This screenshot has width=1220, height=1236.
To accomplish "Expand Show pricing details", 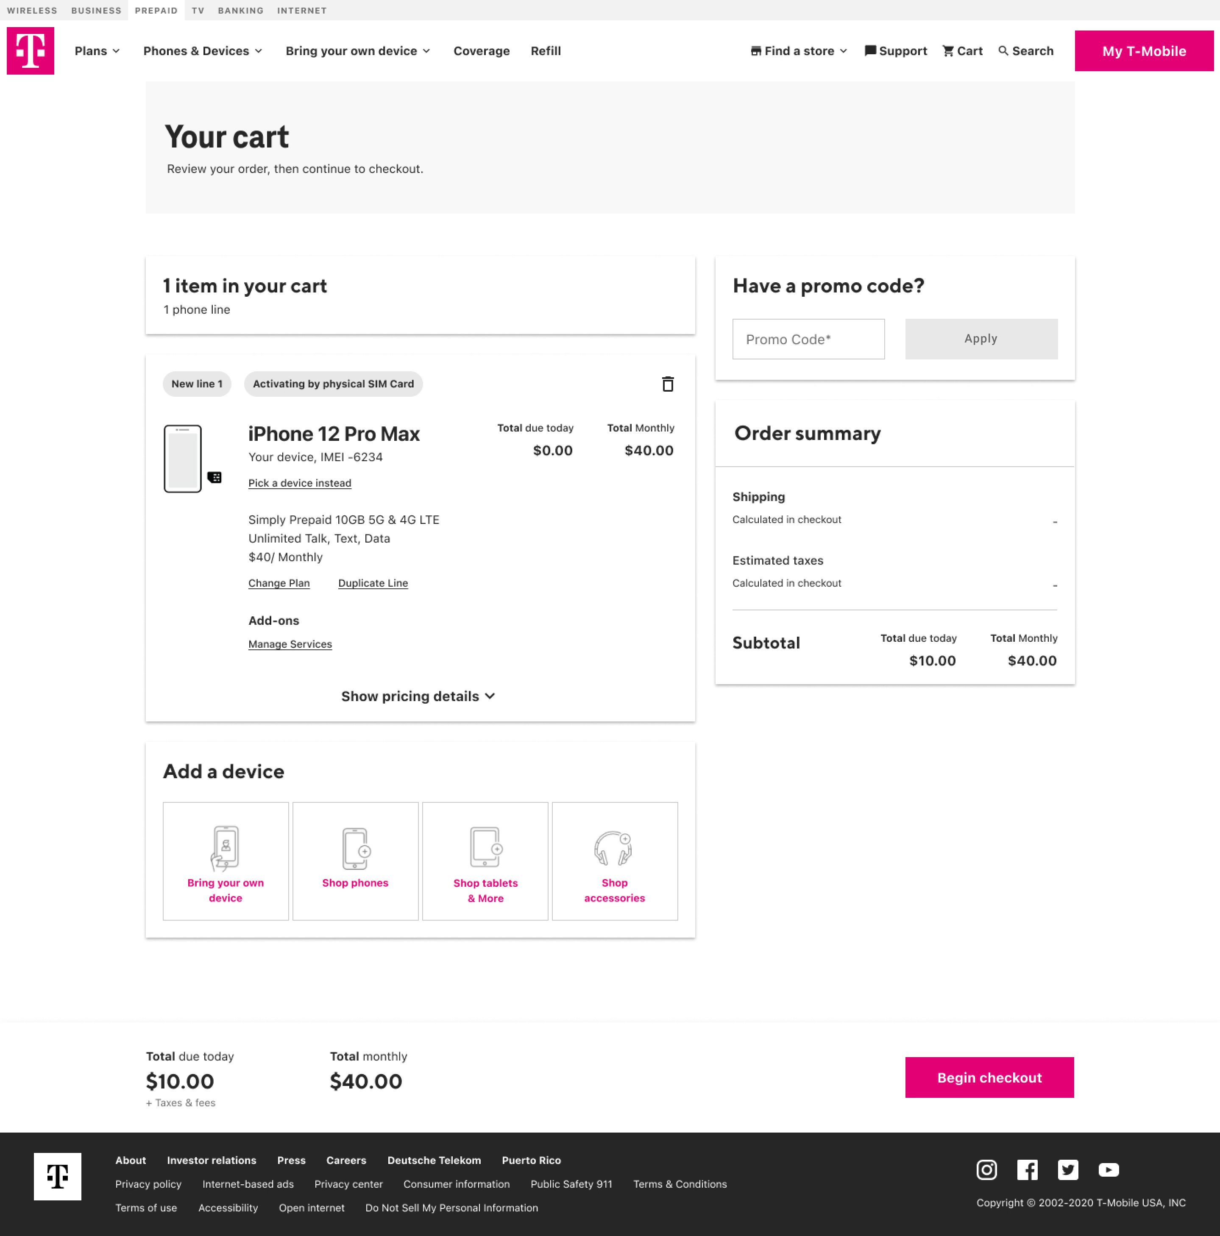I will [x=418, y=696].
